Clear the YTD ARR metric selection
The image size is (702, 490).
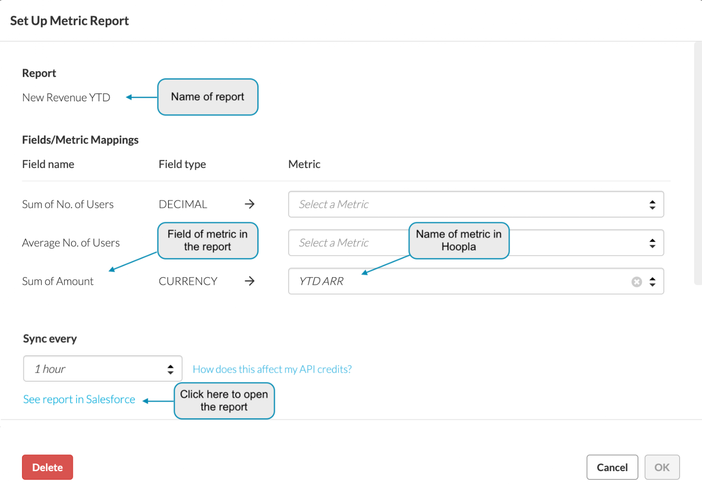pyautogui.click(x=637, y=282)
